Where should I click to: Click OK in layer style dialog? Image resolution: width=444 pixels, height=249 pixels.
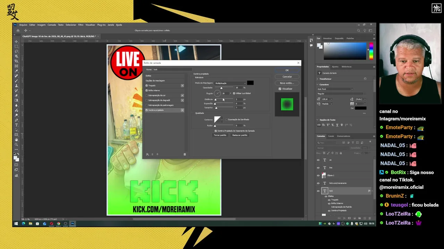pyautogui.click(x=287, y=70)
